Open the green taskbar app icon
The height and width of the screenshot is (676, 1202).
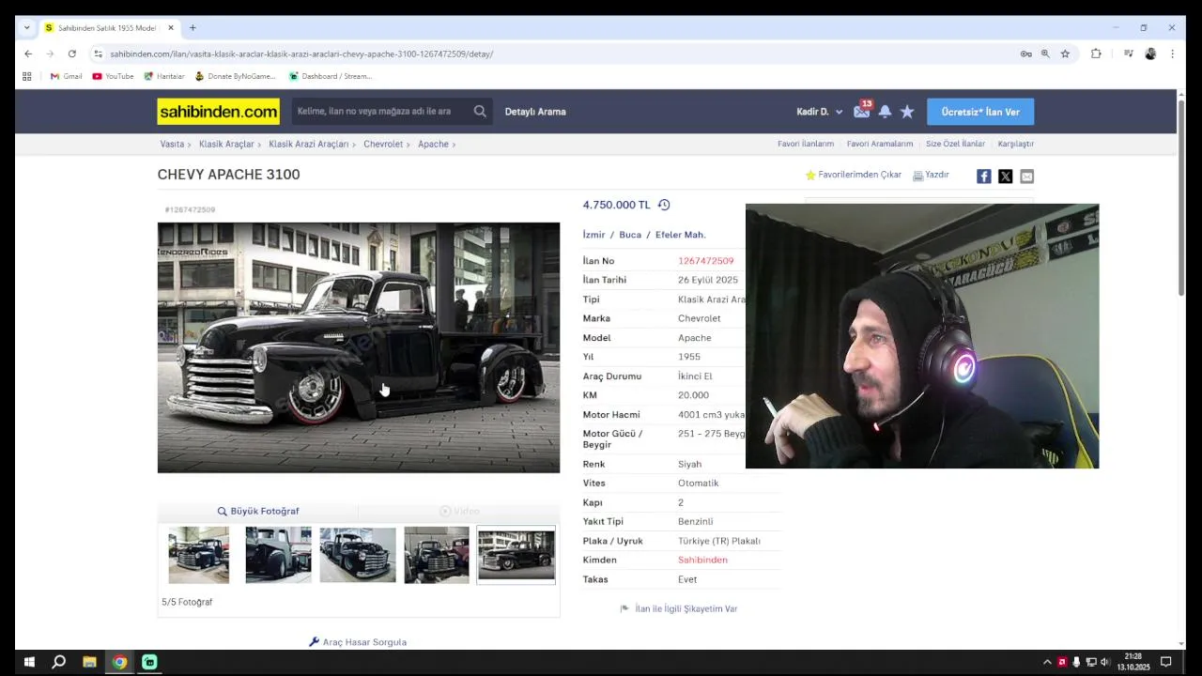[149, 662]
